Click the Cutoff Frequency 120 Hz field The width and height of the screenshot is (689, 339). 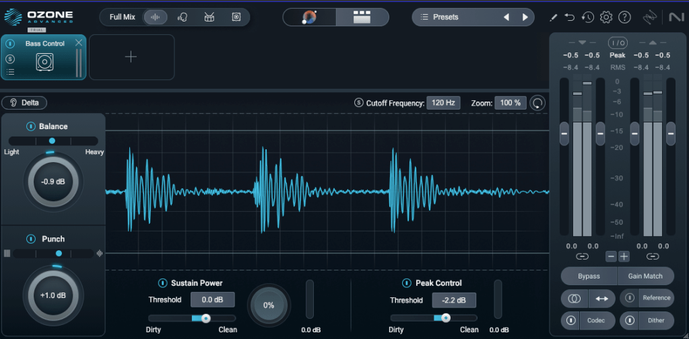(442, 103)
